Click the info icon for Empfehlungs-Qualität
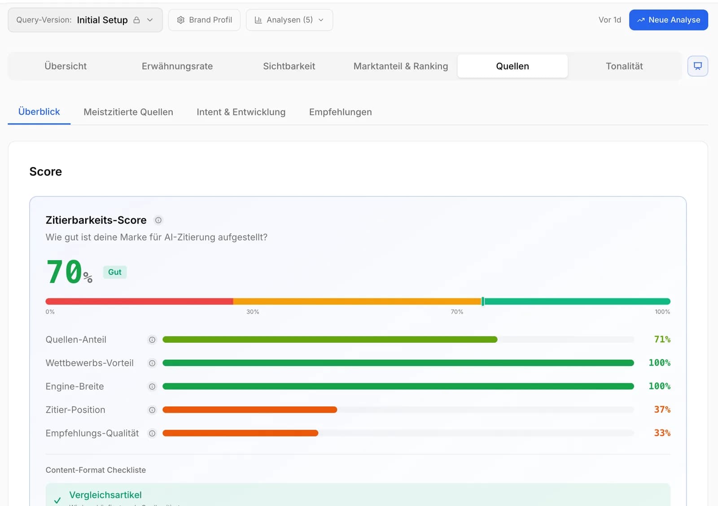Image resolution: width=718 pixels, height=506 pixels. [x=152, y=433]
